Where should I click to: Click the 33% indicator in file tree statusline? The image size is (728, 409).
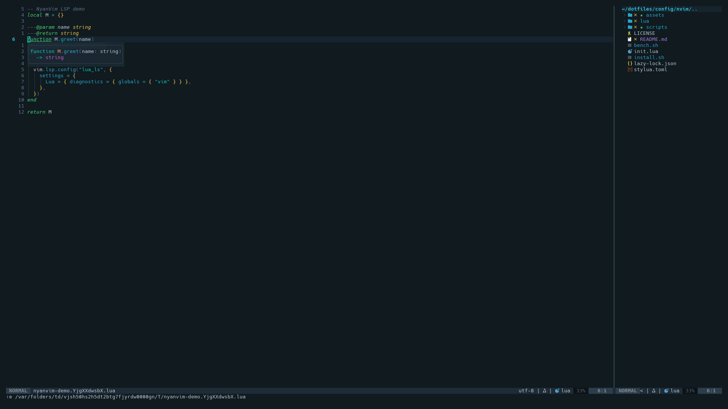tap(690, 391)
